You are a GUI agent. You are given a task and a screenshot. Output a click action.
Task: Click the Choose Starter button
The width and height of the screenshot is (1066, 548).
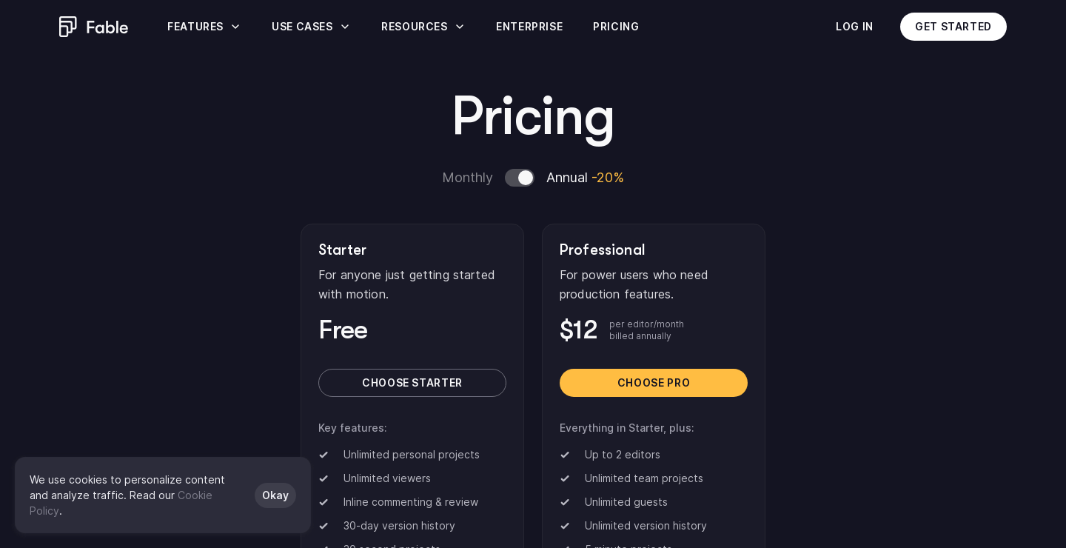click(412, 383)
